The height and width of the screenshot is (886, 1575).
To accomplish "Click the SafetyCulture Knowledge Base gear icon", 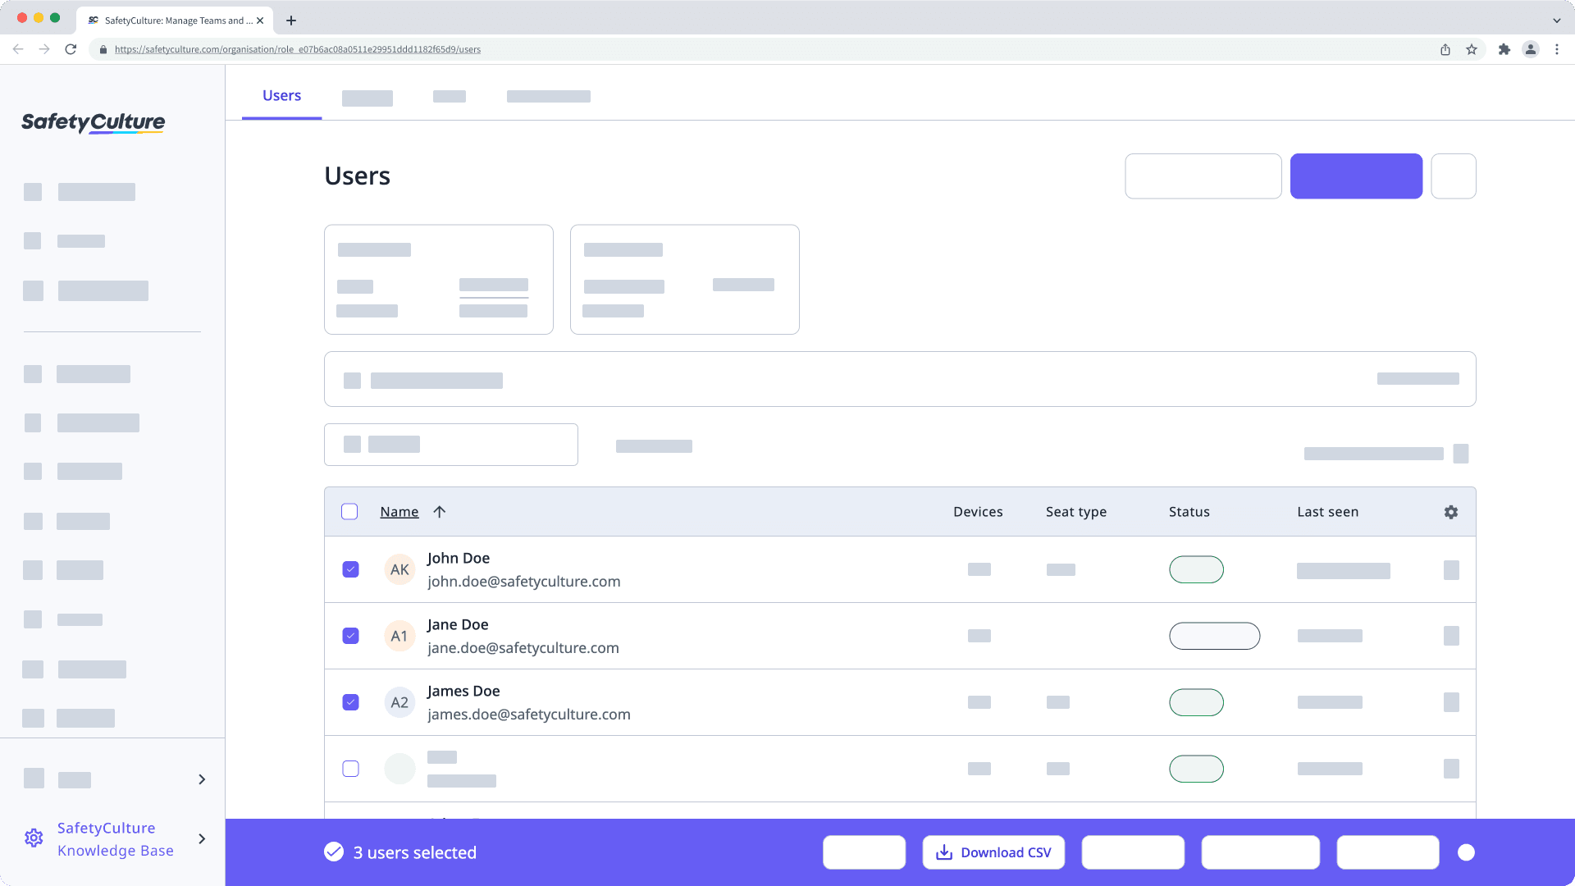I will (x=34, y=838).
